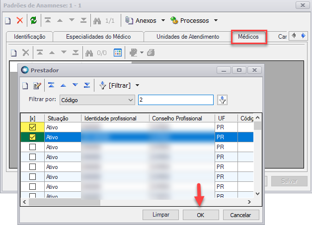Go to previous row in Médicos sub-toolbar
312x225 pixels.
(x=52, y=53)
